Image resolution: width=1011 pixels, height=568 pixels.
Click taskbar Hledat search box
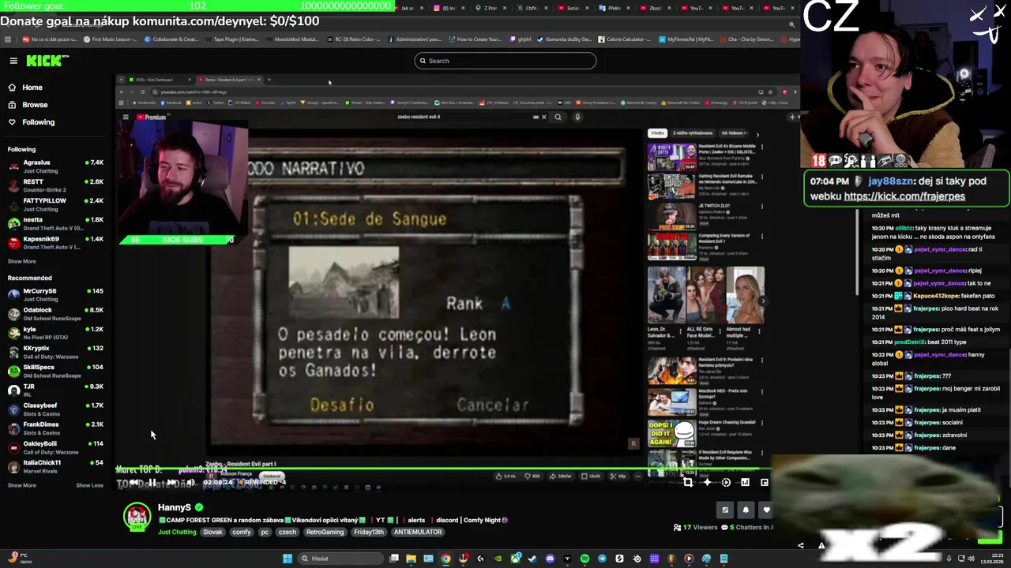[340, 559]
